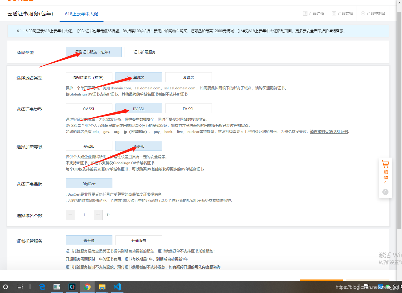The image size is (402, 293).
Task: Open 产品文档 documentation link
Action: tap(342, 14)
